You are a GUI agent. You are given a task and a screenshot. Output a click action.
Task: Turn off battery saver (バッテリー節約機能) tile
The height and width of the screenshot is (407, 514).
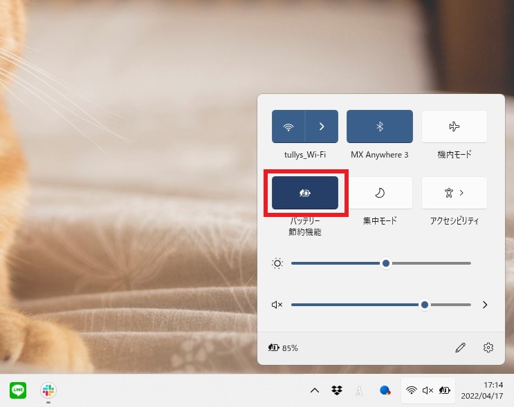(x=305, y=193)
